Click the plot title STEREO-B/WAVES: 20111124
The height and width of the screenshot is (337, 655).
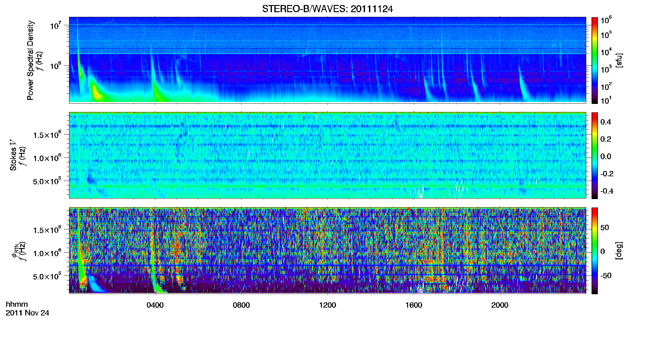point(327,9)
